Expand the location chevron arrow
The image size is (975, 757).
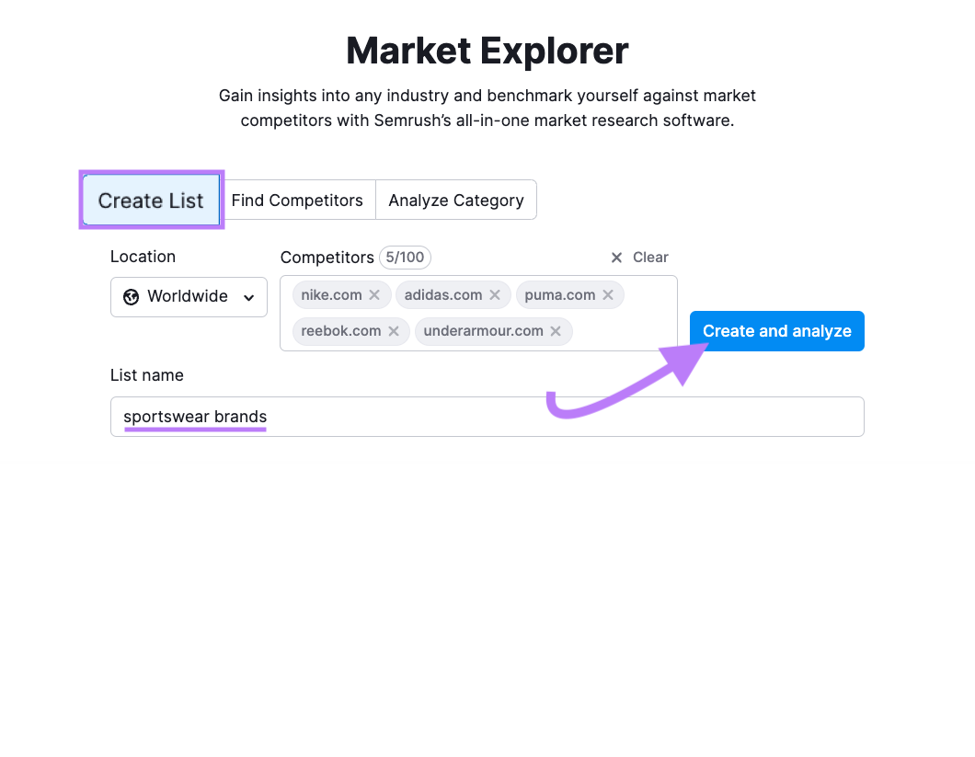click(x=248, y=297)
